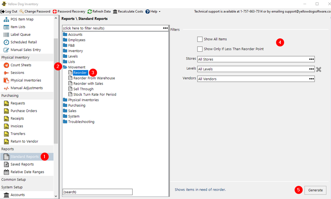Click the report search input box
The width and height of the screenshot is (331, 199).
(x=98, y=192)
